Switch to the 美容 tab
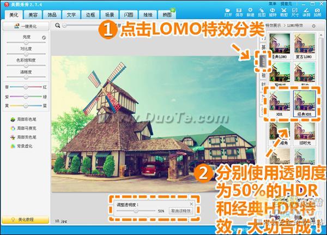 tap(33, 15)
